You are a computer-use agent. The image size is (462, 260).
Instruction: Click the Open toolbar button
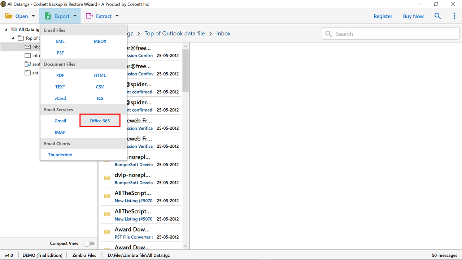(x=20, y=16)
